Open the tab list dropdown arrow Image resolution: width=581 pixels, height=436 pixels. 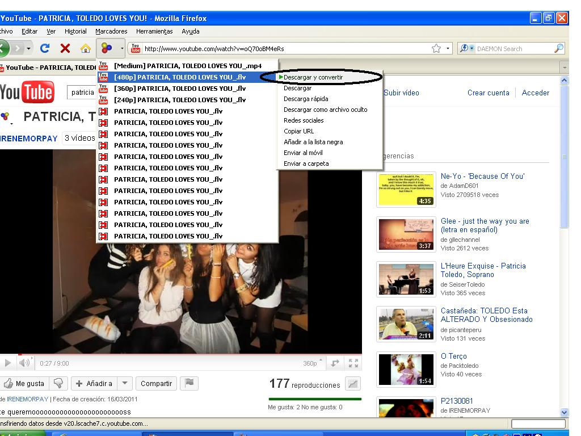565,68
